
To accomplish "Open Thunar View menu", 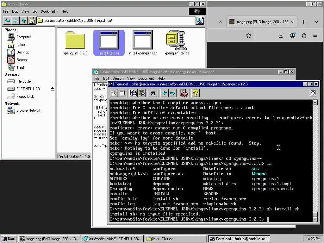I will [25, 11].
